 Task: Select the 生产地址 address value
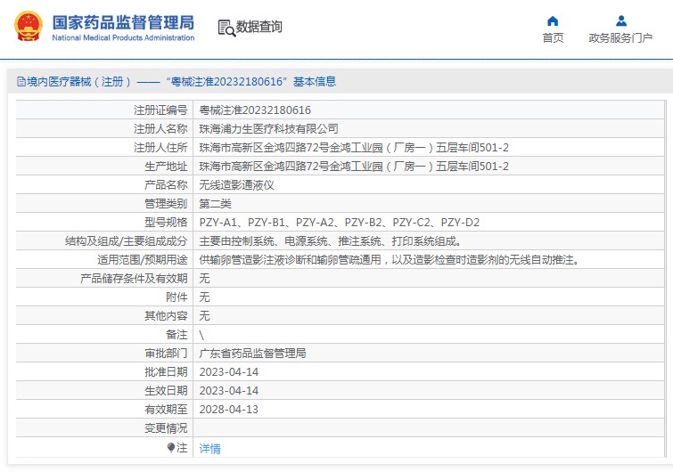tap(354, 167)
